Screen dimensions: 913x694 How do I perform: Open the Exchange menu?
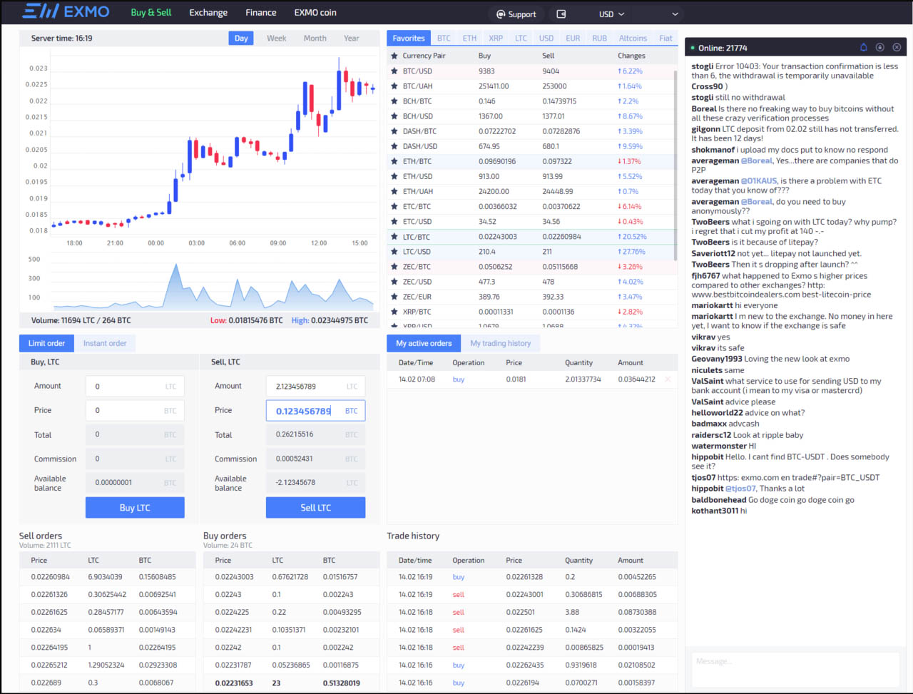coord(208,12)
